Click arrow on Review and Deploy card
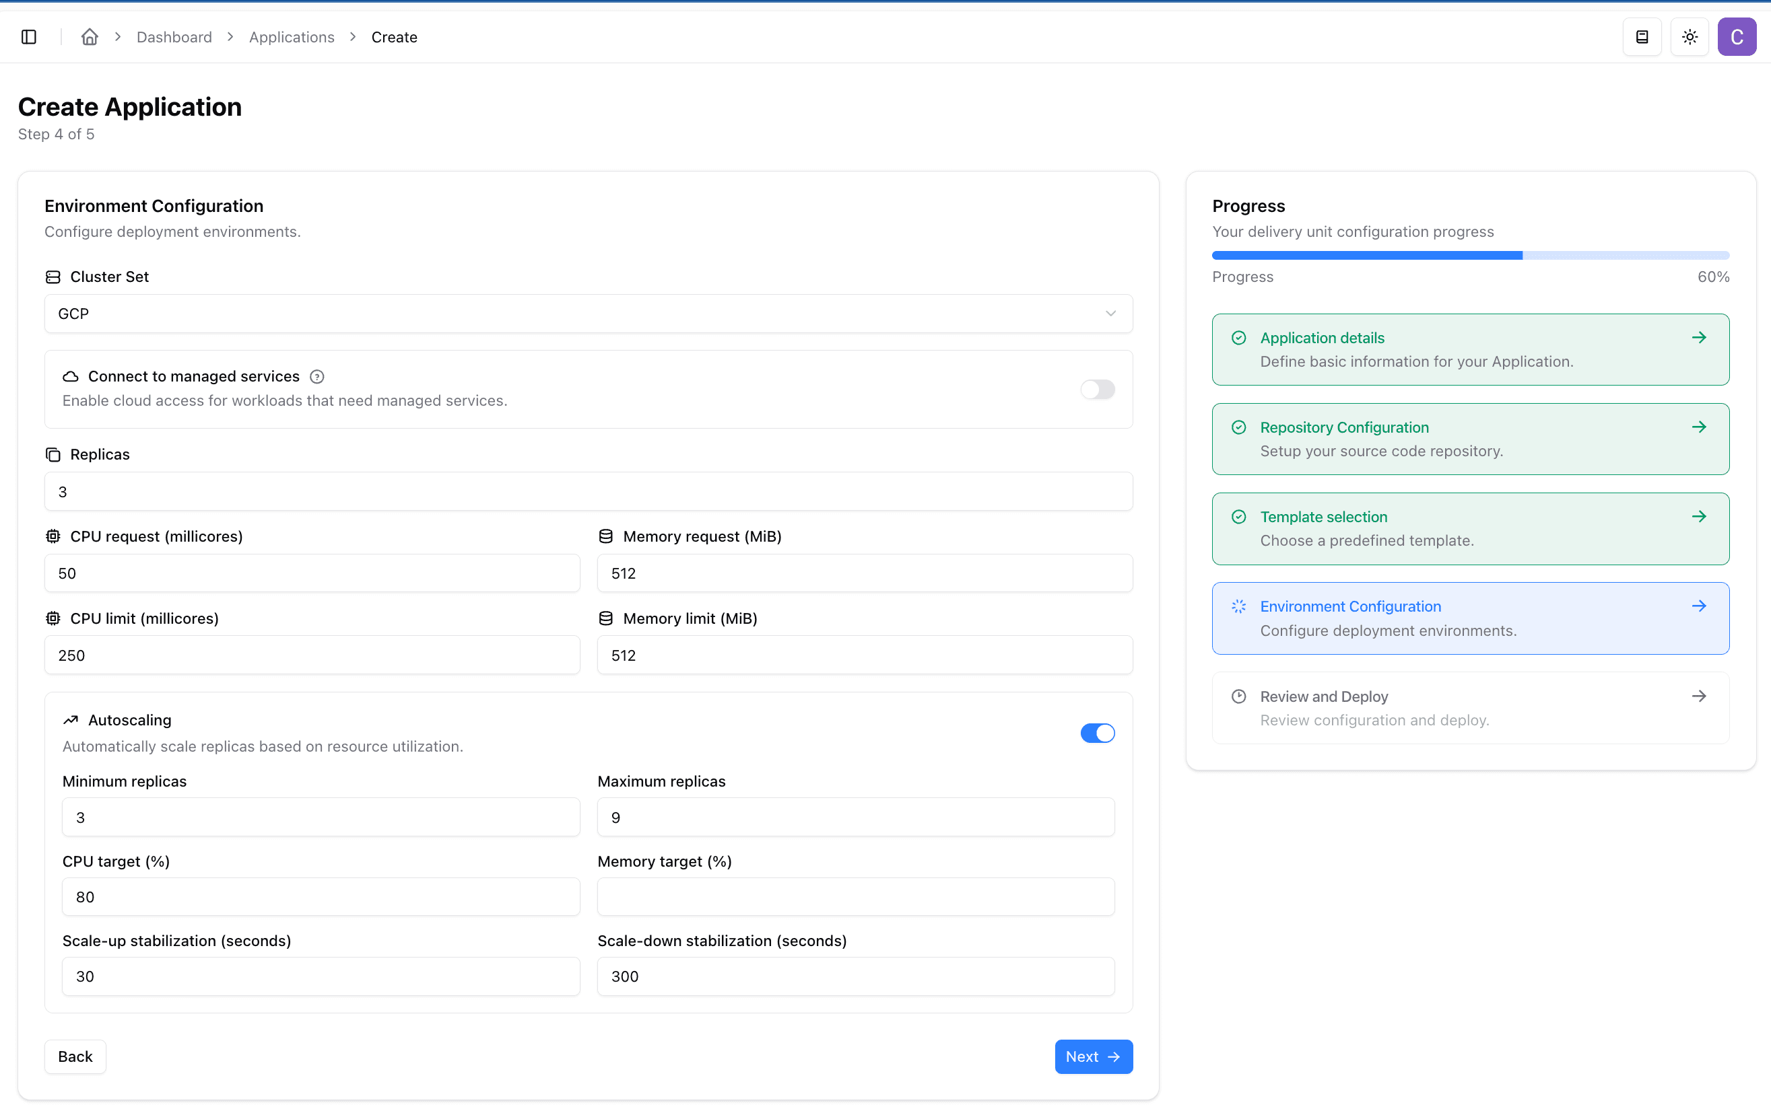 (x=1699, y=696)
